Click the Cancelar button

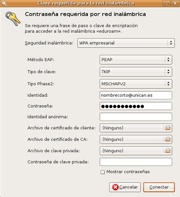(x=125, y=187)
